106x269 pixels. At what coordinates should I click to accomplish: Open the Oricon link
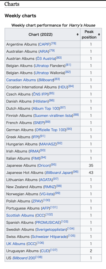(44, 165)
